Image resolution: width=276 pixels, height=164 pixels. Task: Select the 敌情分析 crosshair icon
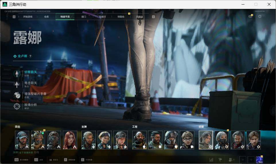click(x=17, y=106)
